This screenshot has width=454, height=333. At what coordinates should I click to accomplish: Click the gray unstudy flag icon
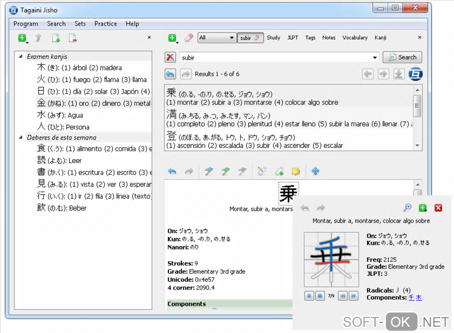pyautogui.click(x=242, y=171)
